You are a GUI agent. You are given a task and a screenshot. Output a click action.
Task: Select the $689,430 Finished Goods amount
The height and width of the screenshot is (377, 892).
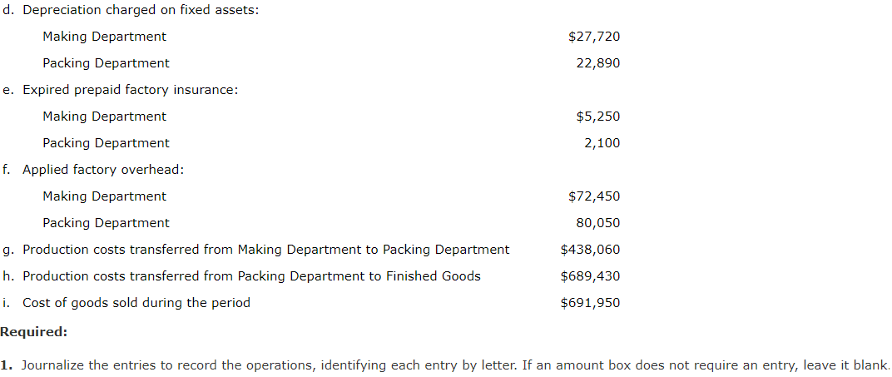click(590, 276)
